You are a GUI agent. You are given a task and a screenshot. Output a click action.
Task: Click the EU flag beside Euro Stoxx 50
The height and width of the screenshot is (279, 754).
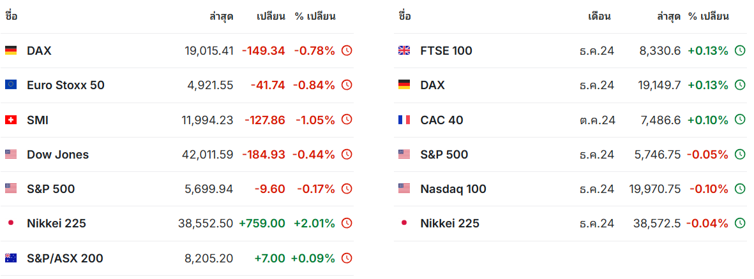point(11,85)
